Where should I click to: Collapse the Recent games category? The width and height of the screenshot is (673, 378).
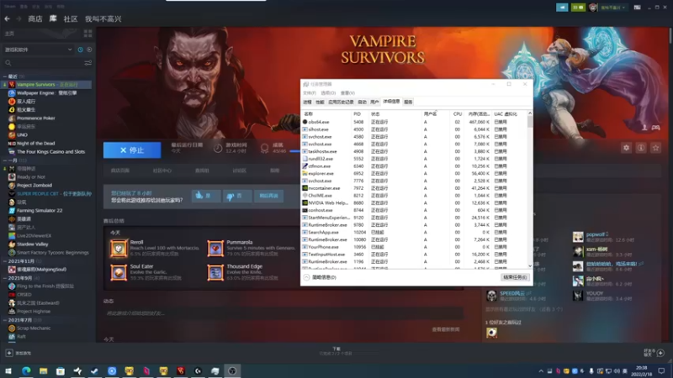[x=5, y=76]
